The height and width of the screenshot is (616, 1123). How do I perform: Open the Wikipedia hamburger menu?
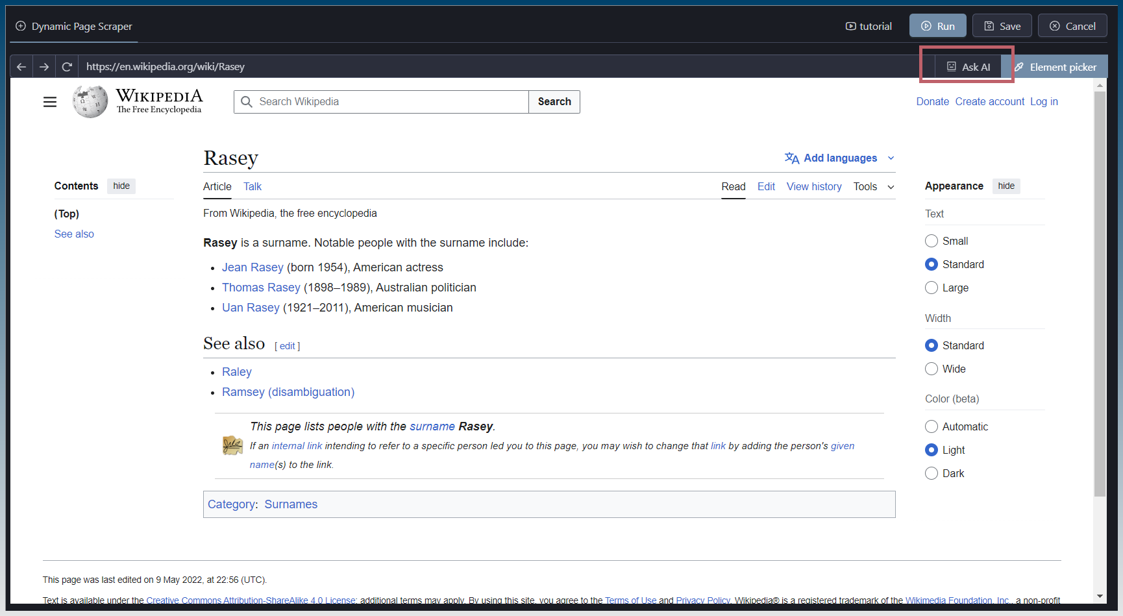50,102
